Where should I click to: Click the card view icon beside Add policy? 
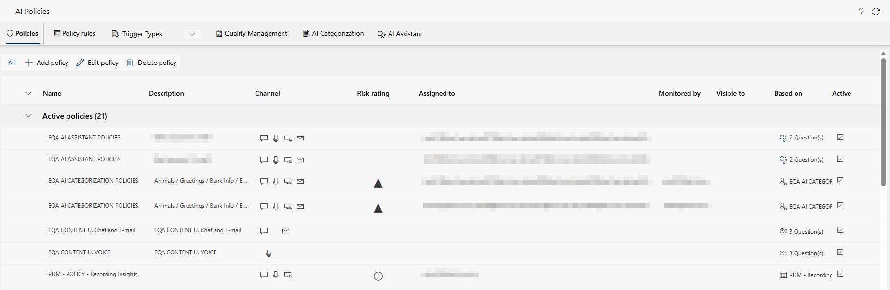[12, 63]
